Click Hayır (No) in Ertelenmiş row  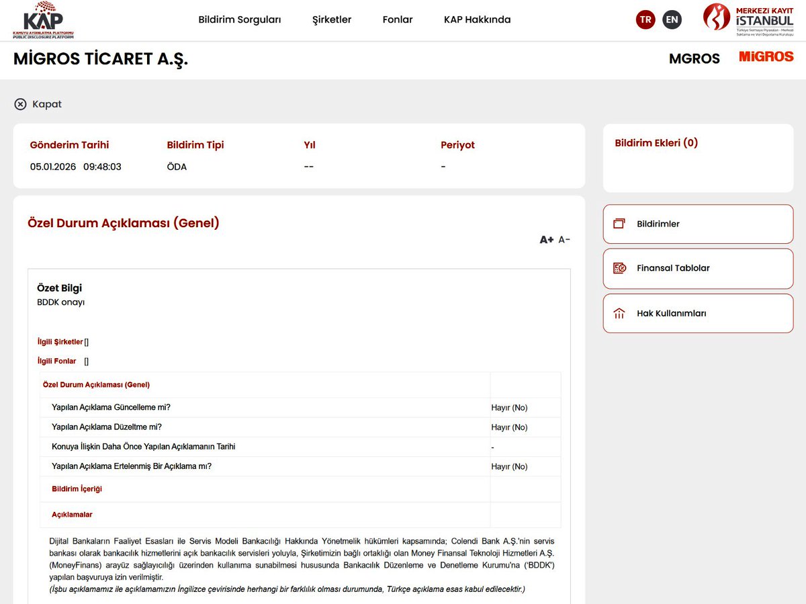click(x=509, y=466)
